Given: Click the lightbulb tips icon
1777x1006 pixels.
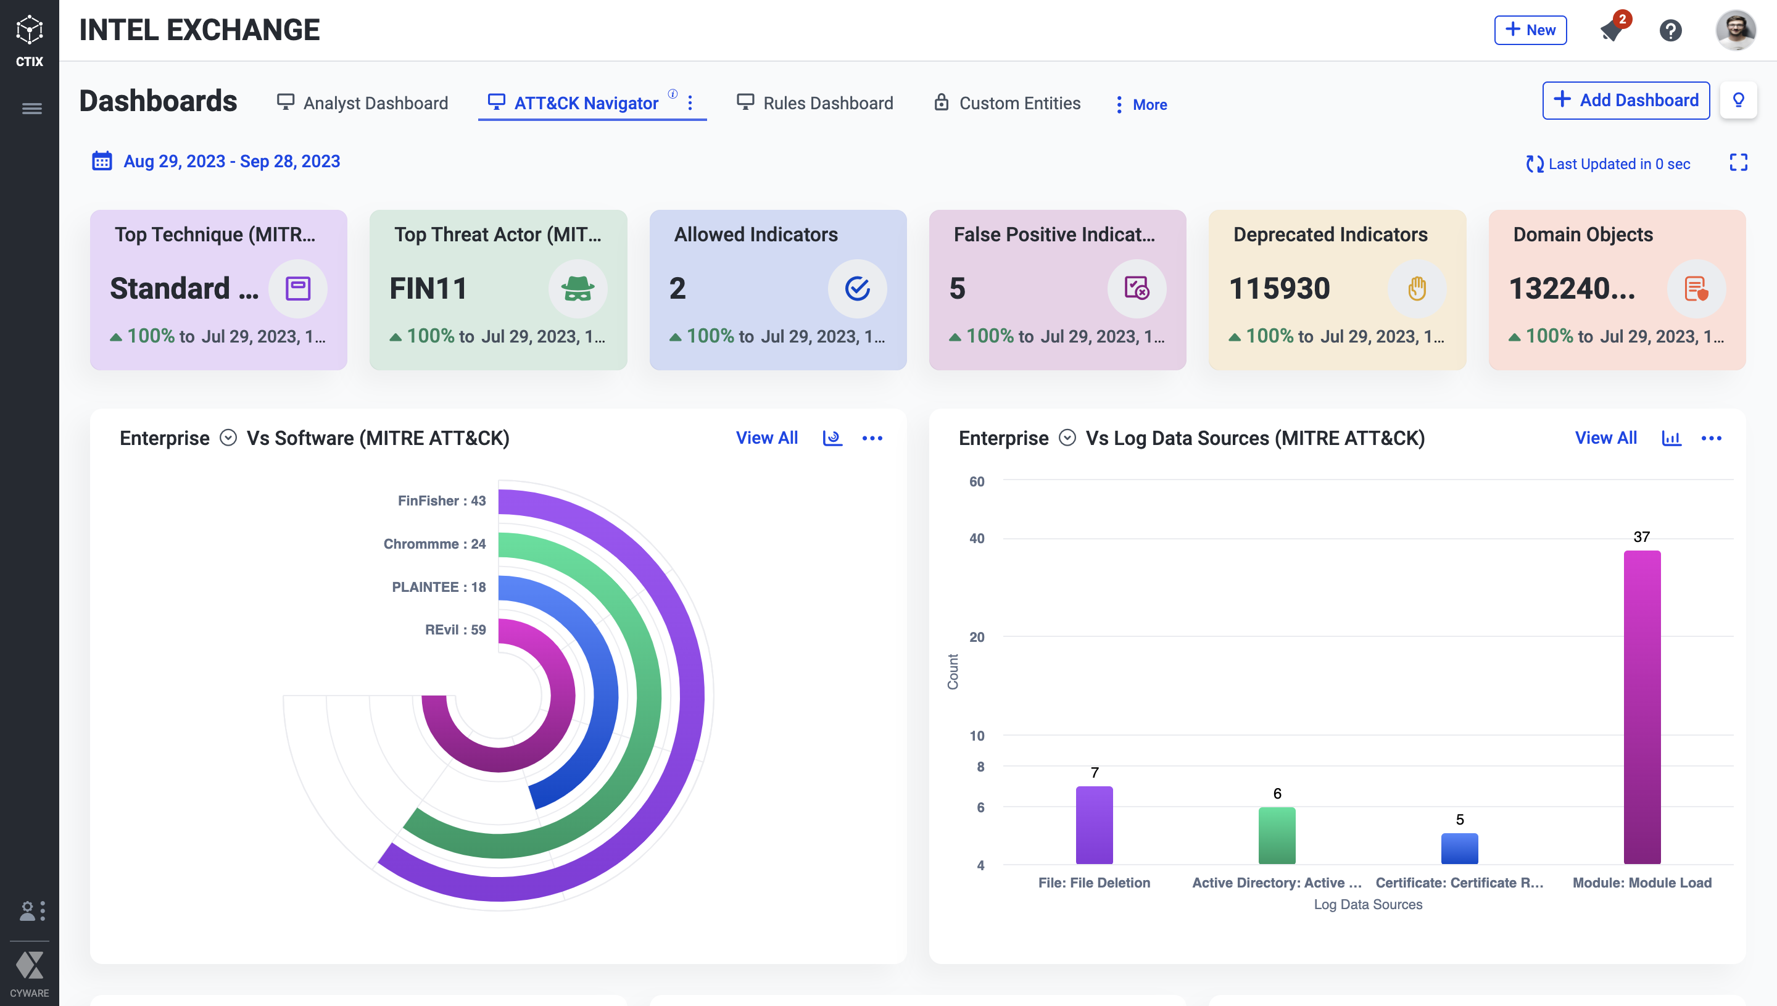Looking at the screenshot, I should point(1738,100).
